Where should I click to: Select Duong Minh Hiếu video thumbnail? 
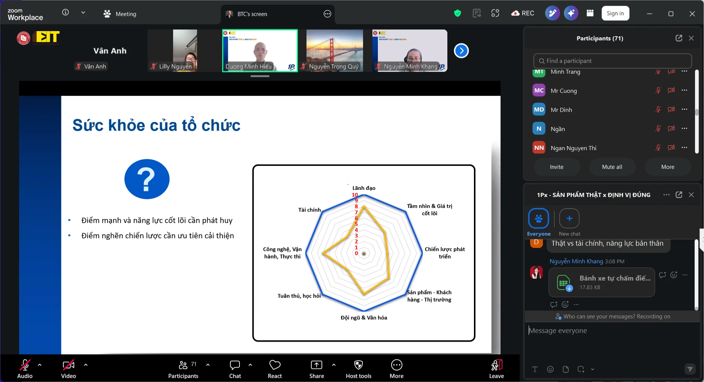click(x=260, y=51)
